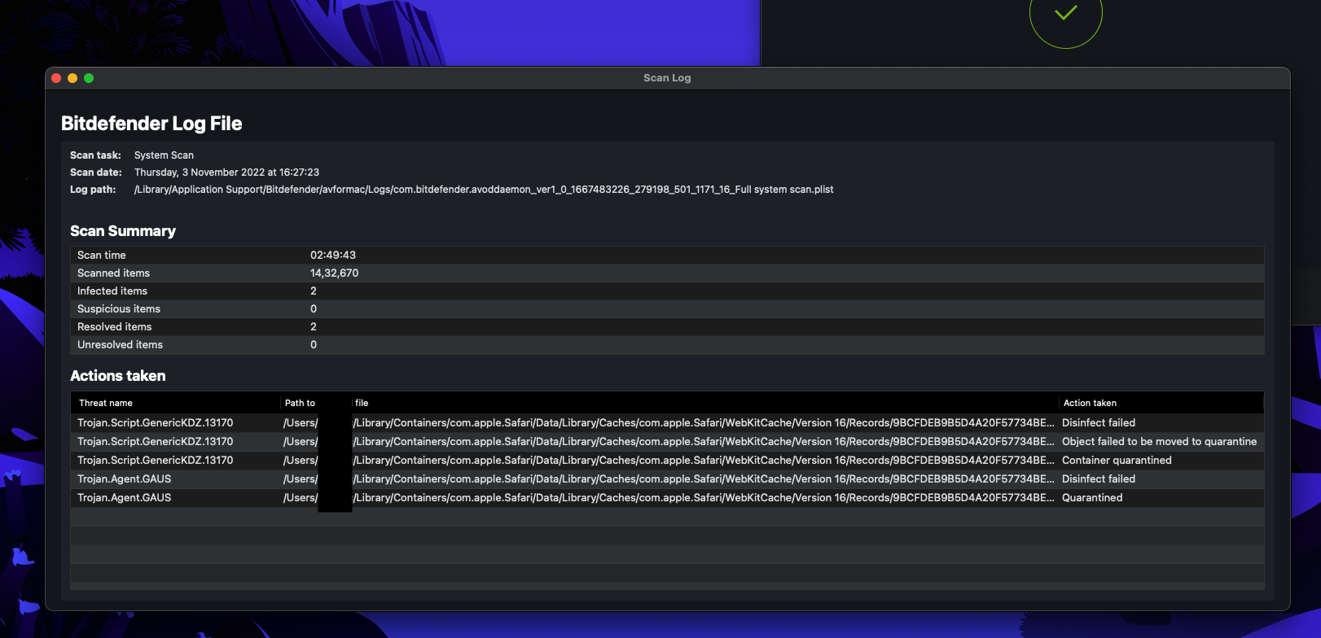Screen dimensions: 1321x638
Task: Select the scan date Thursday, 3 November 2022
Action: tap(226, 173)
